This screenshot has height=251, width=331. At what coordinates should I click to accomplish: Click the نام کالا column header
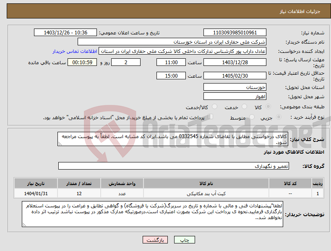(x=206, y=183)
